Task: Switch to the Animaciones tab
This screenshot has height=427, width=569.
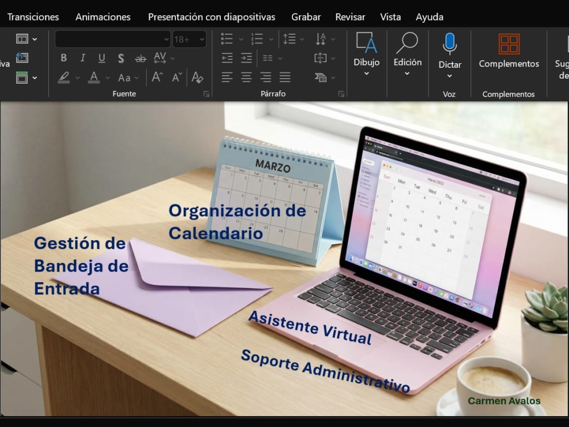Action: [x=102, y=17]
